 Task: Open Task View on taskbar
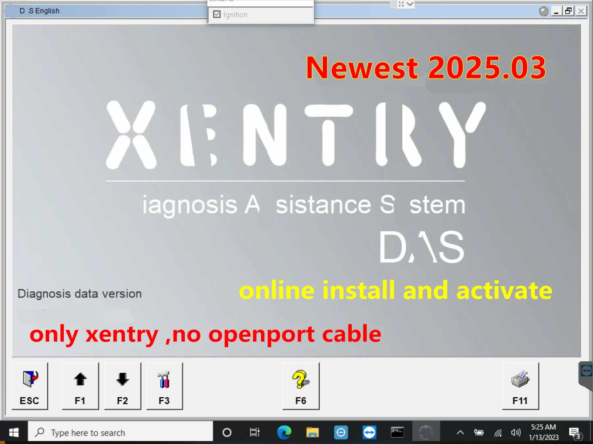coord(255,433)
